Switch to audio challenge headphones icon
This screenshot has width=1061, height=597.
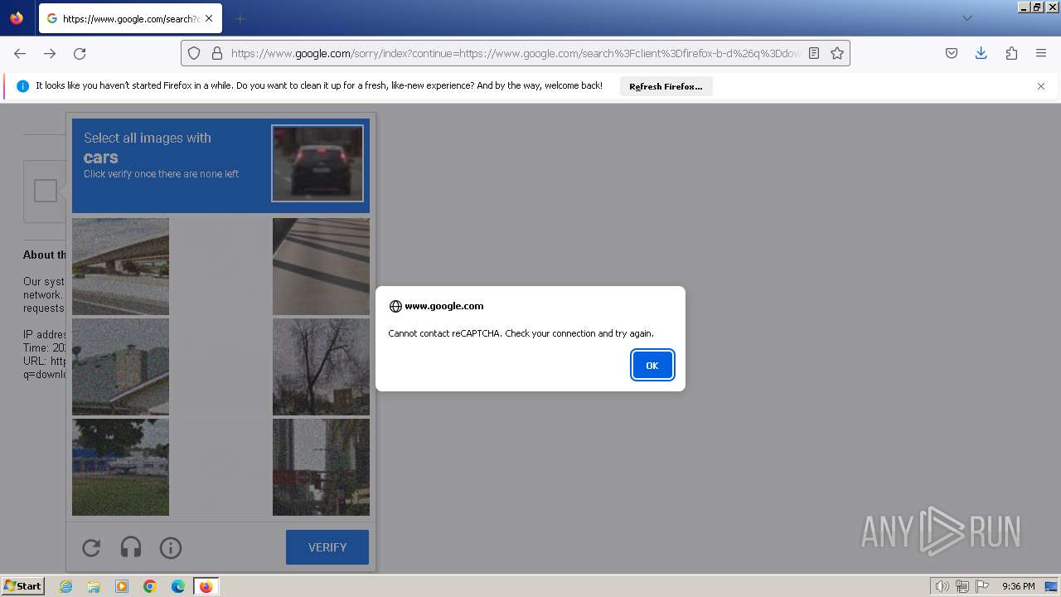pos(131,547)
